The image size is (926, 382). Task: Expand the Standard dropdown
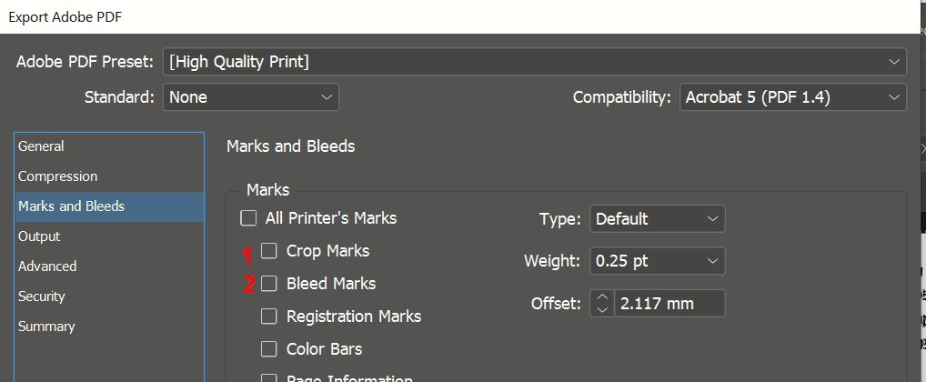coord(250,97)
